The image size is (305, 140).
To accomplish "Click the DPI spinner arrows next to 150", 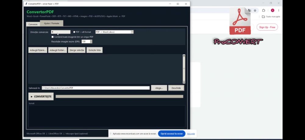I will click(91, 42).
